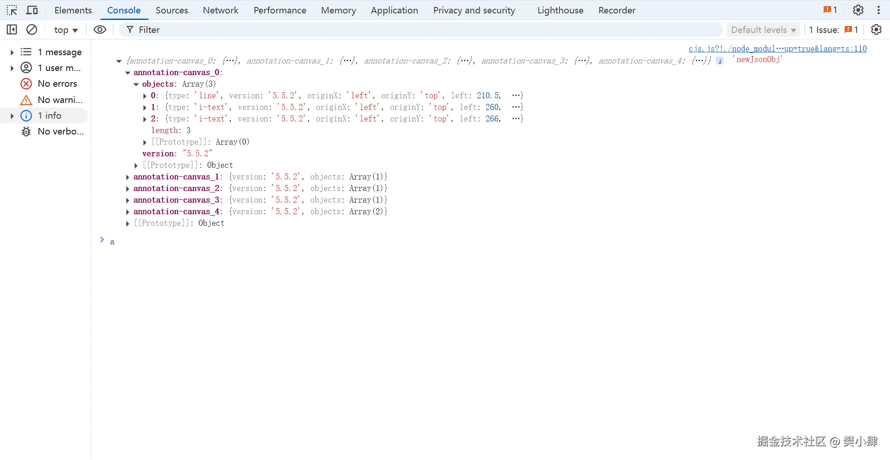Open the Recorder tab
The image size is (890, 460).
point(617,10)
